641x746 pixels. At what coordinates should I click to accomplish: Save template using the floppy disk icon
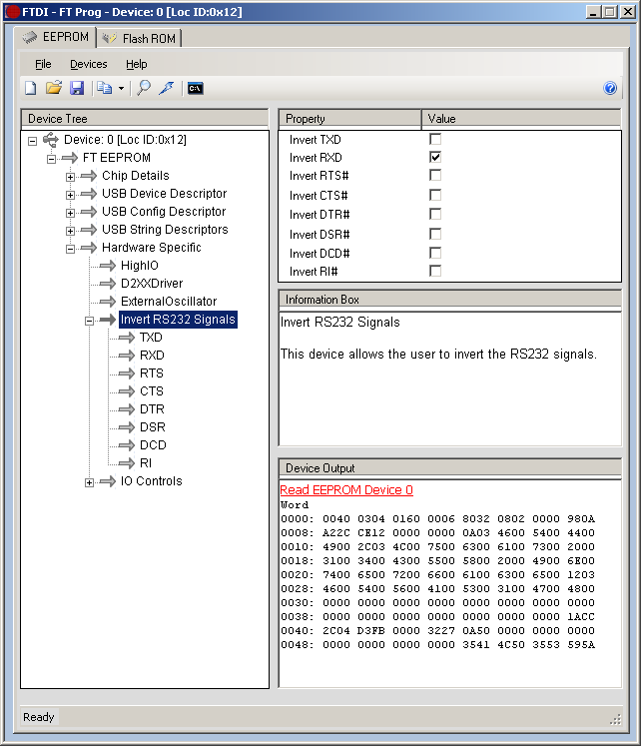click(77, 88)
